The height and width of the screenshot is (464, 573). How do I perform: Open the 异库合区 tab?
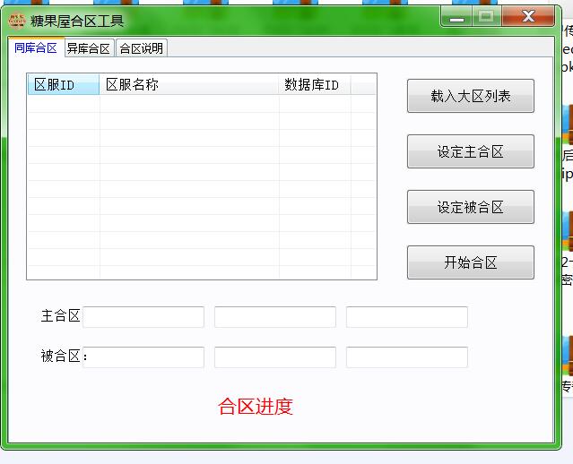88,48
